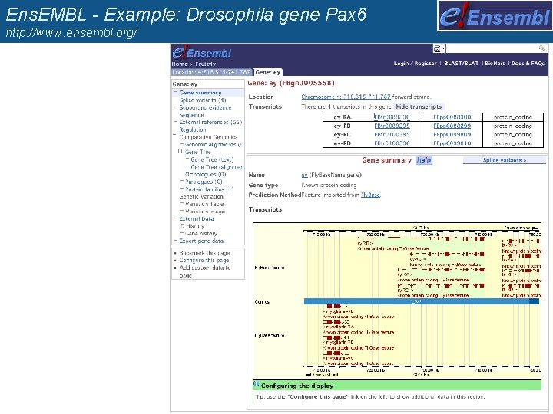Open ey-RD transcript ID link
Image resolution: width=553 pixels, height=414 pixels.
coord(392,143)
